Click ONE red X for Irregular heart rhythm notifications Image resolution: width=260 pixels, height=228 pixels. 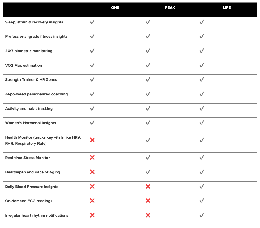click(x=92, y=215)
